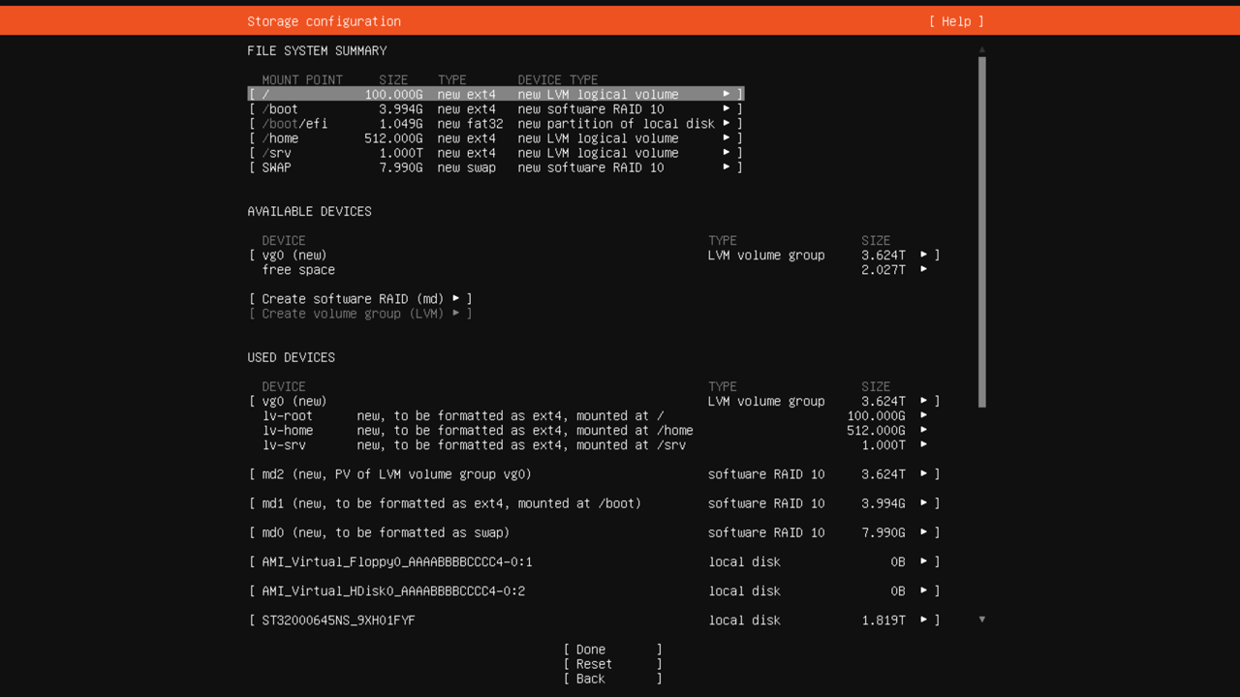Open lv-srv logical volume arrow

click(x=923, y=445)
